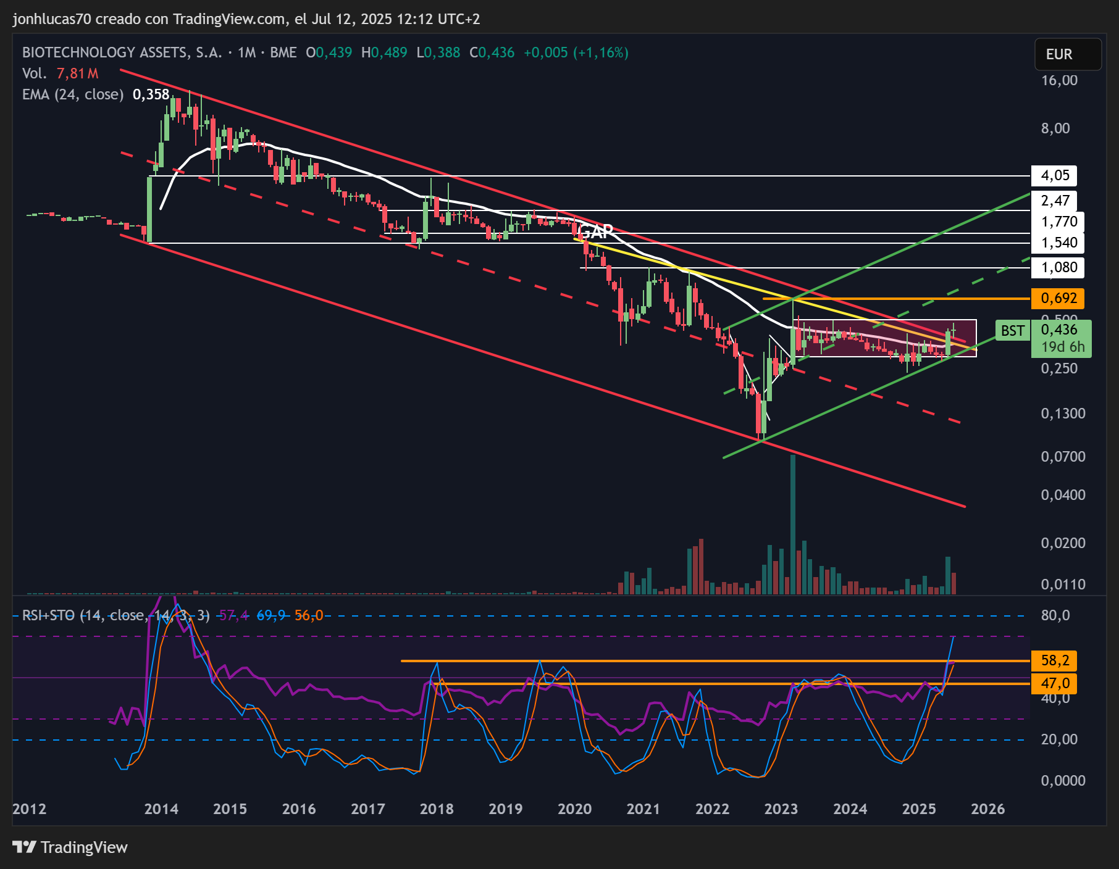Click the 80,0 RSI scale value
Viewport: 1119px width, 869px height.
pyautogui.click(x=1055, y=615)
